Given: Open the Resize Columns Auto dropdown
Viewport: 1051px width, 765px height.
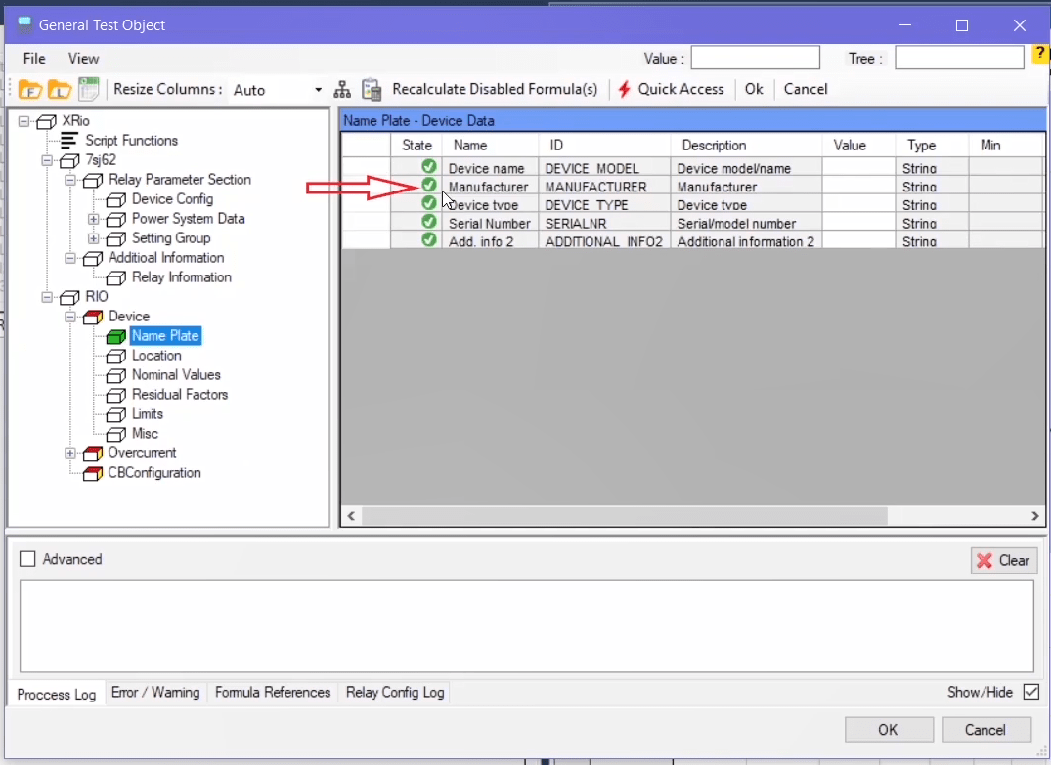Looking at the screenshot, I should [x=318, y=90].
